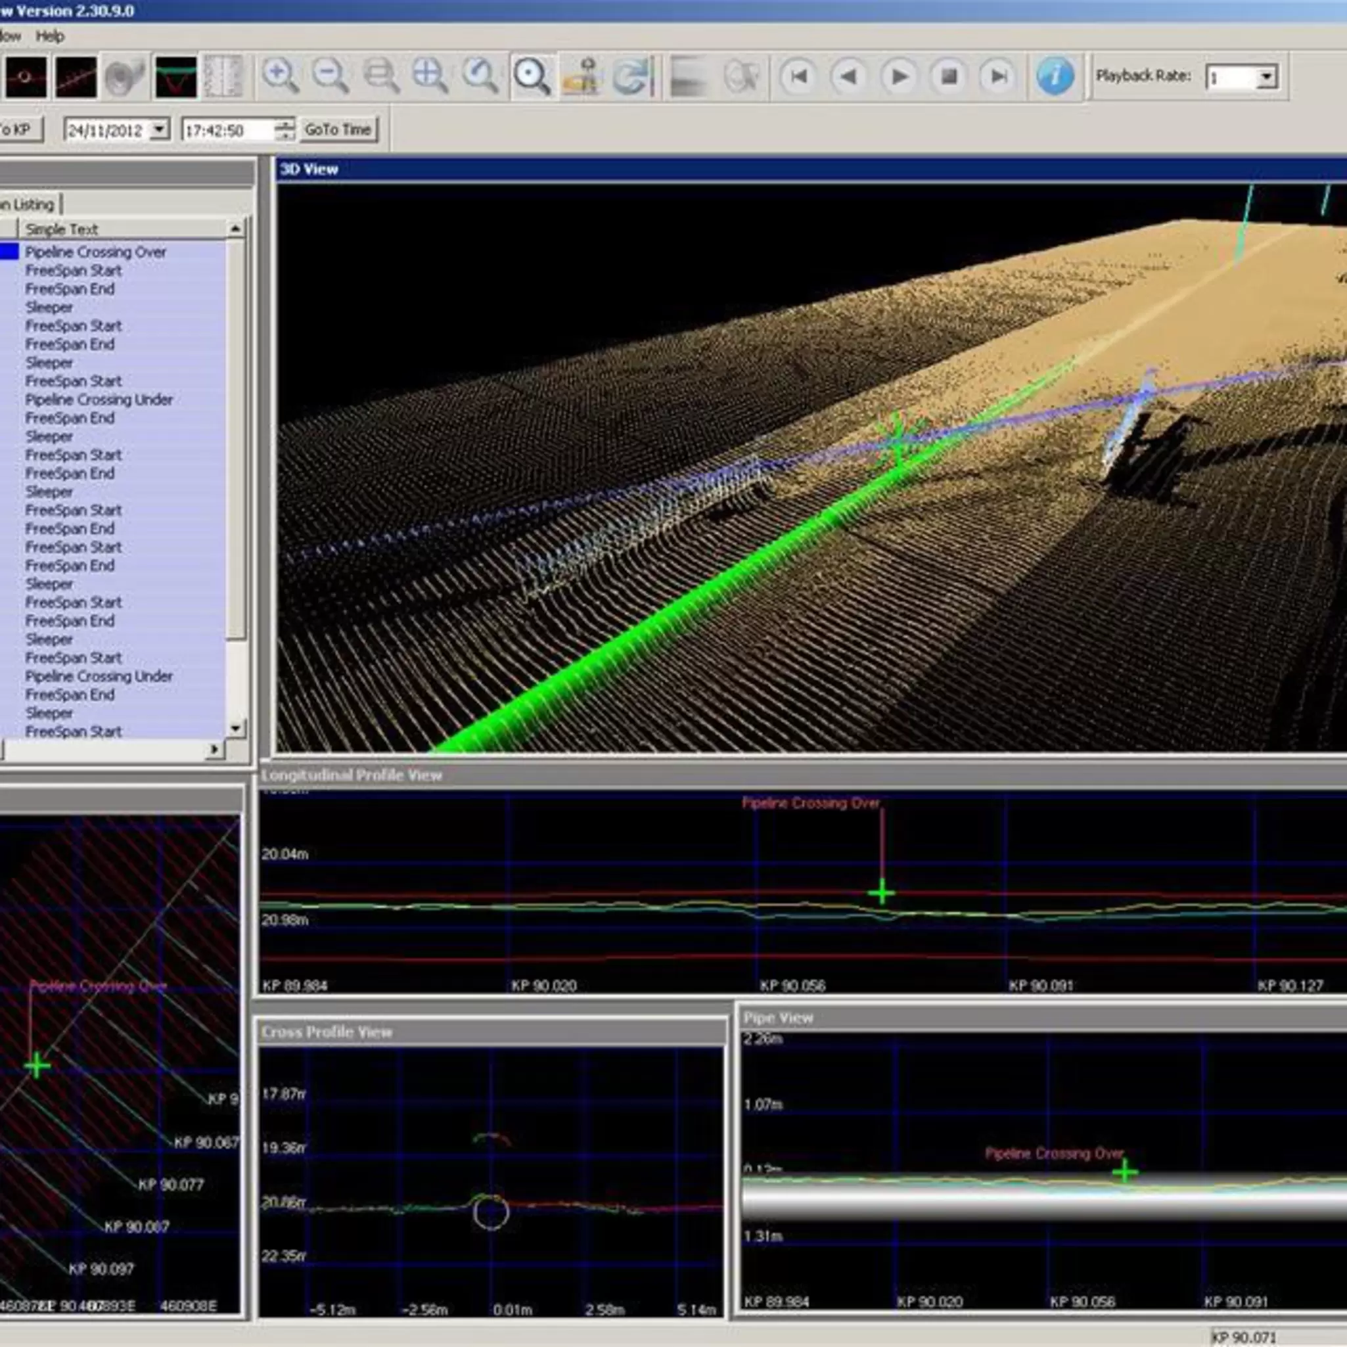1347x1347 pixels.
Task: Click the time stepper arrows
Action: (285, 129)
